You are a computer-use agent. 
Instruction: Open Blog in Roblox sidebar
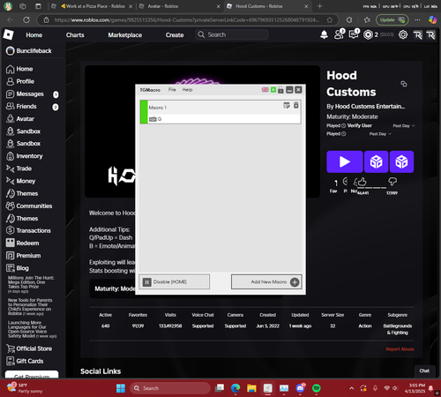(x=18, y=268)
